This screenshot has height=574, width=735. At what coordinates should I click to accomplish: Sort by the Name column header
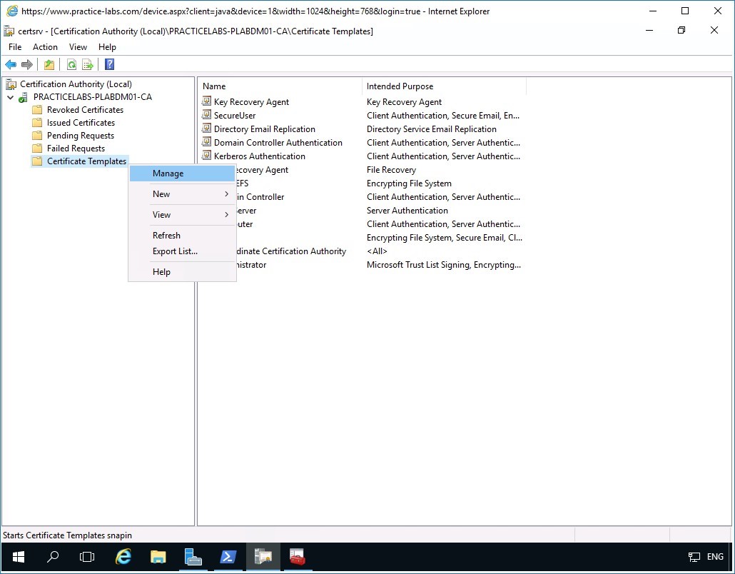click(x=280, y=86)
